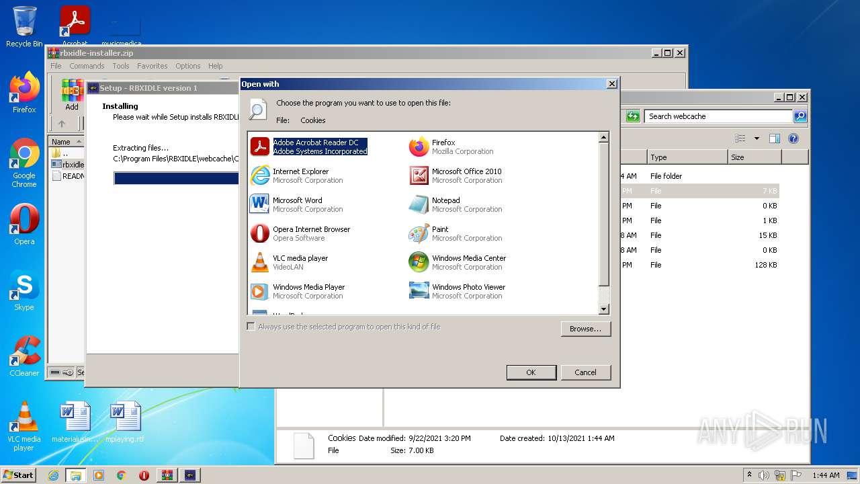Open WinRAR Options menu
Image resolution: width=860 pixels, height=484 pixels.
pos(188,66)
